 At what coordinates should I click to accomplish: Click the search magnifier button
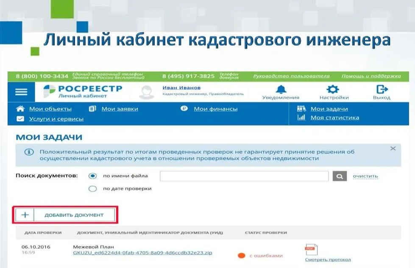(x=340, y=176)
